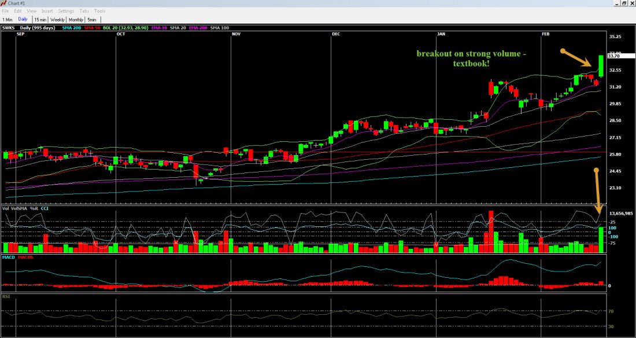The width and height of the screenshot is (636, 338).
Task: Choose the 15 min timeframe tab
Action: (40, 19)
